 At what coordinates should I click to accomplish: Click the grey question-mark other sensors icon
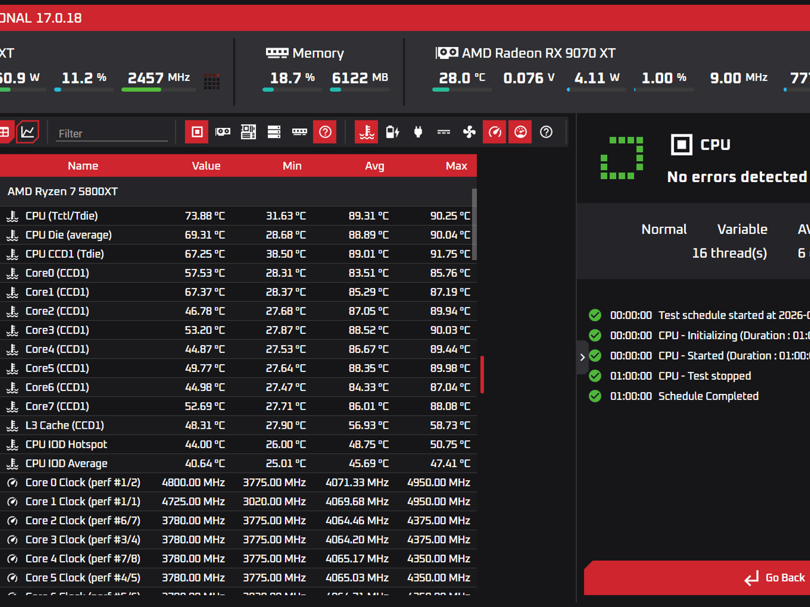(x=546, y=132)
